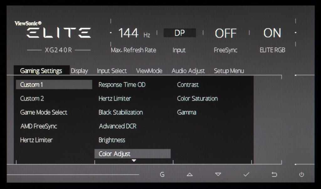Open the Gaming Settings tab
This screenshot has height=189, width=321.
click(42, 71)
